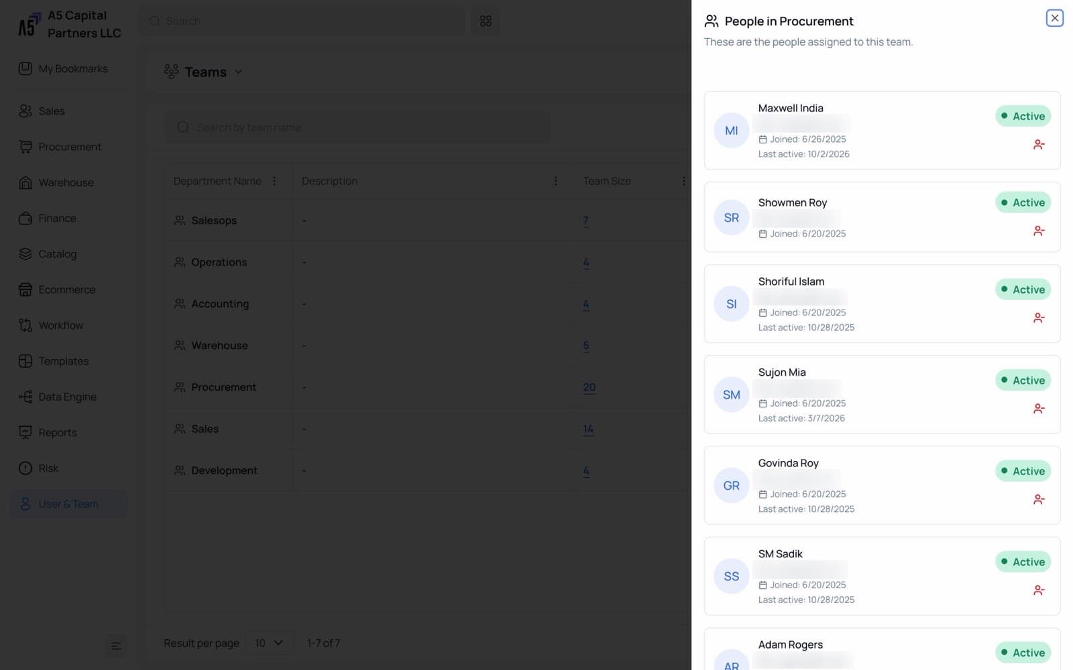Select the name Sujon Mia
The height and width of the screenshot is (670, 1073).
point(782,373)
